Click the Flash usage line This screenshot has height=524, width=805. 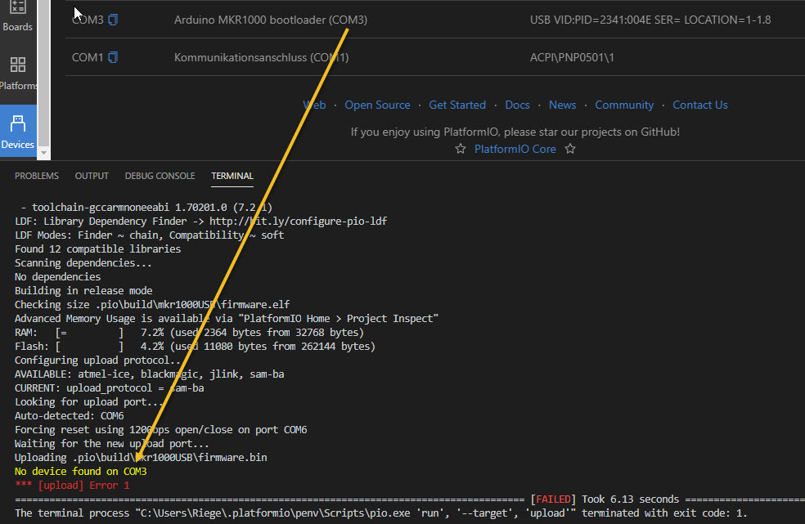coord(195,347)
